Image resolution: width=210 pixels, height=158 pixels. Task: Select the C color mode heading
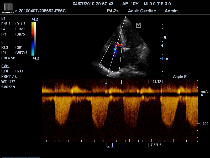pyautogui.click(x=3, y=42)
